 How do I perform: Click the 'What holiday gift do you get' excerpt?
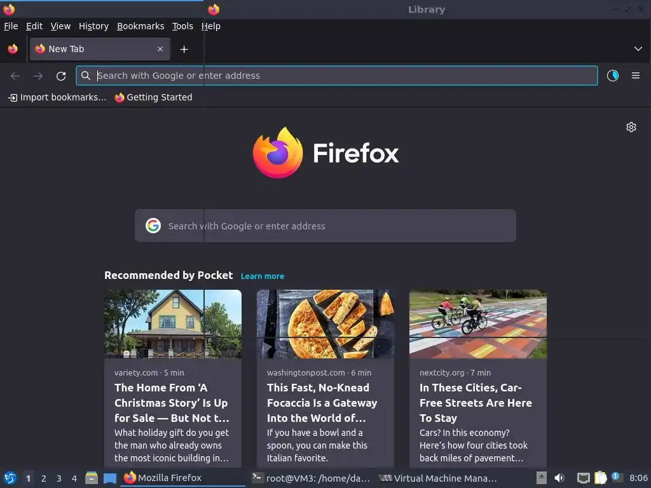click(172, 445)
